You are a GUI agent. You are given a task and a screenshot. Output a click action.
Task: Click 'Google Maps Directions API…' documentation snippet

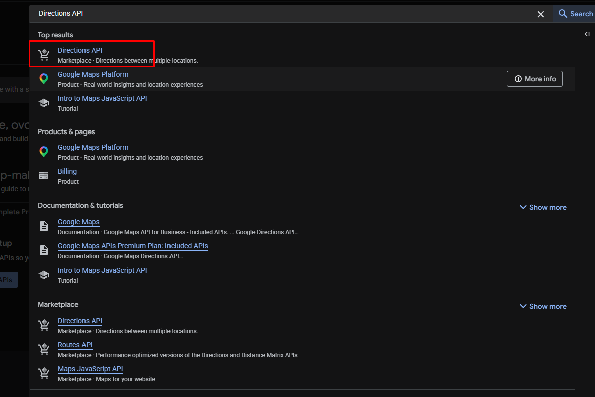(143, 256)
